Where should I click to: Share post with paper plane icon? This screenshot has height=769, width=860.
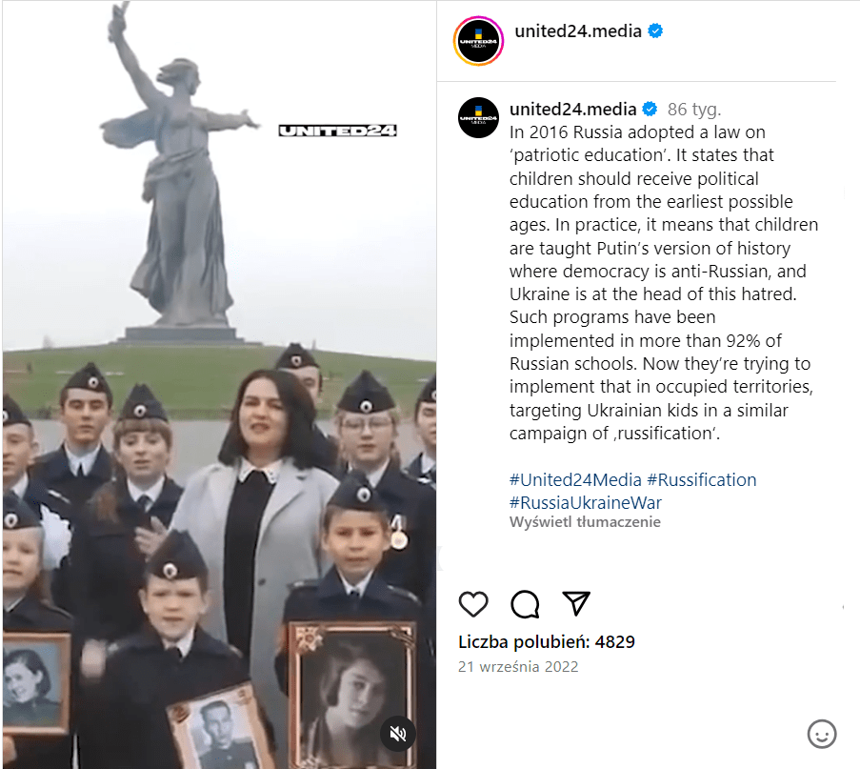click(x=576, y=603)
